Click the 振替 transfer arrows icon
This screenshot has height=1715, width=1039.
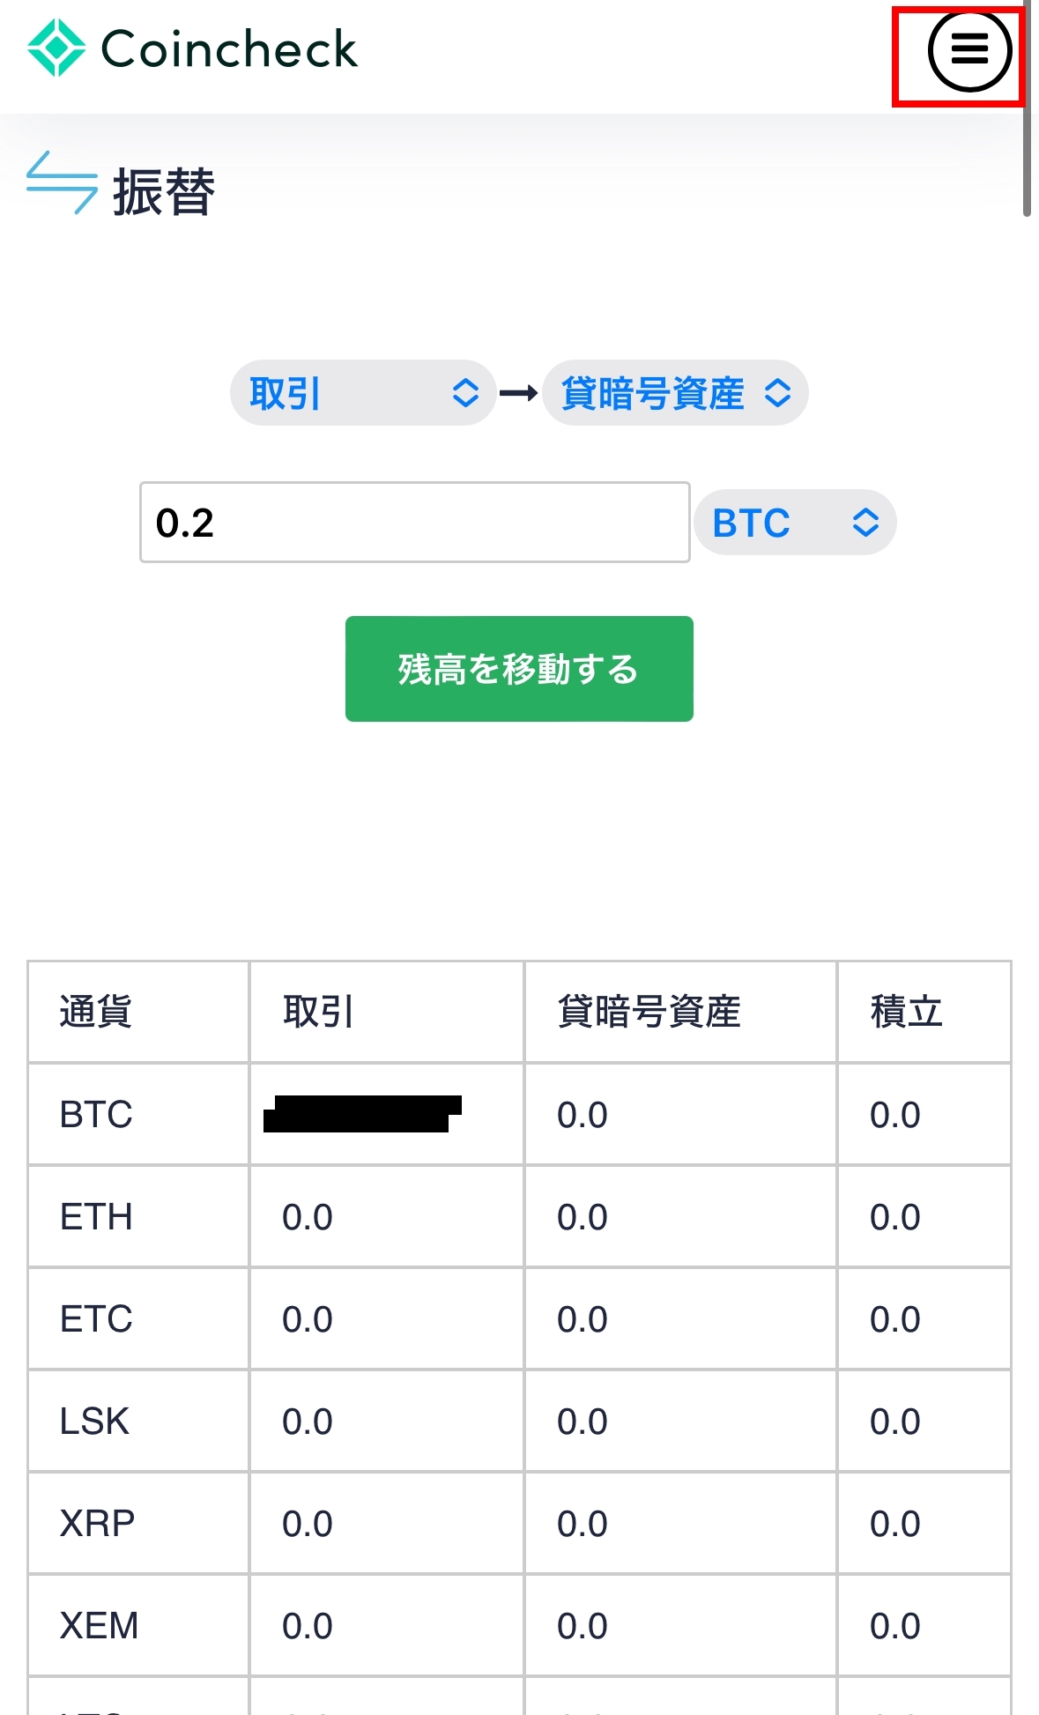point(62,183)
